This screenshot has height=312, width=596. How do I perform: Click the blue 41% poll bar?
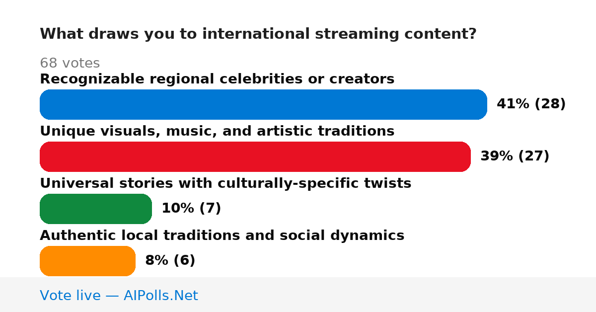pos(263,104)
